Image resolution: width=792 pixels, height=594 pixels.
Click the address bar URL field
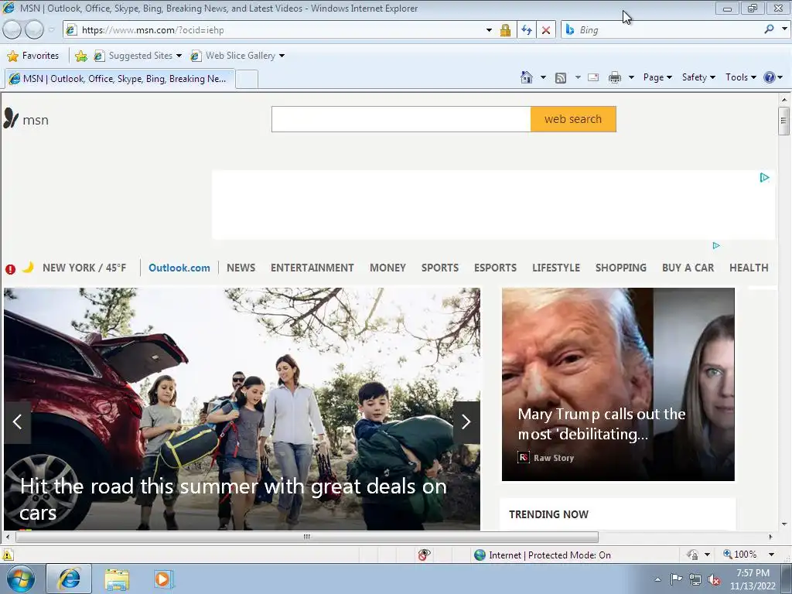click(279, 30)
